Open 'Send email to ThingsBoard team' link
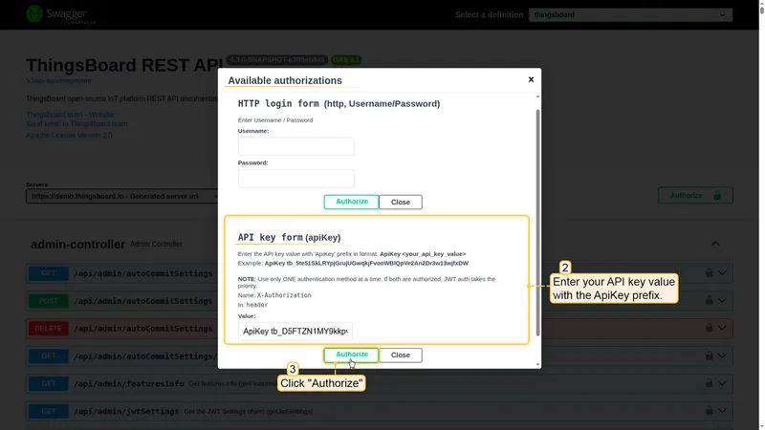This screenshot has width=765, height=430. click(x=76, y=124)
